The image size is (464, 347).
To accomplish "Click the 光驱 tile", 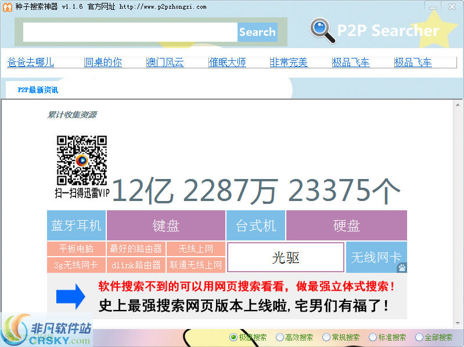I will [286, 257].
